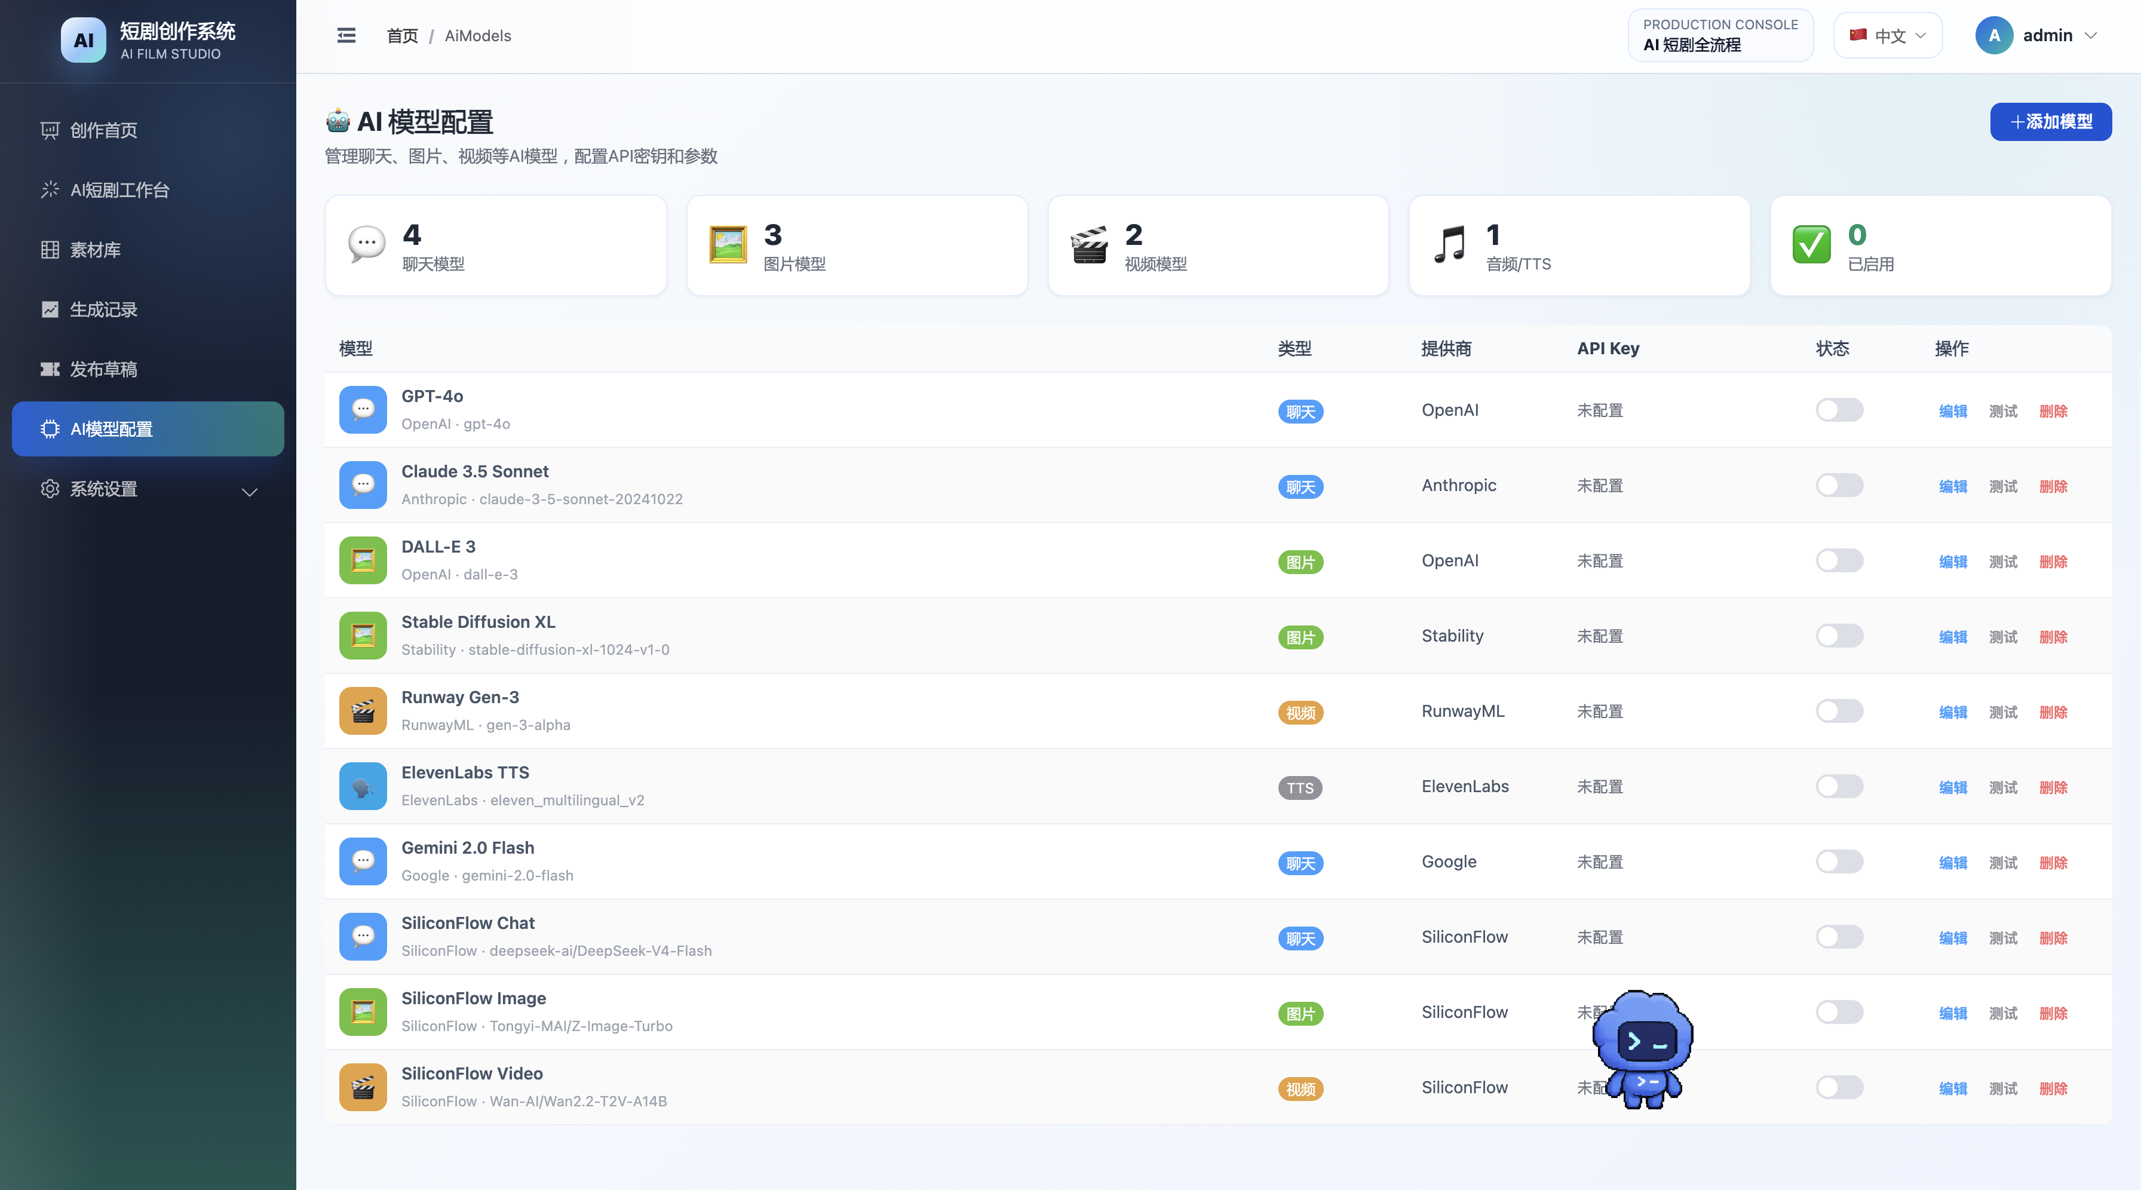Click the text 'deepseek-ai/DeepSeek-V4-Flash'

pyautogui.click(x=600, y=950)
